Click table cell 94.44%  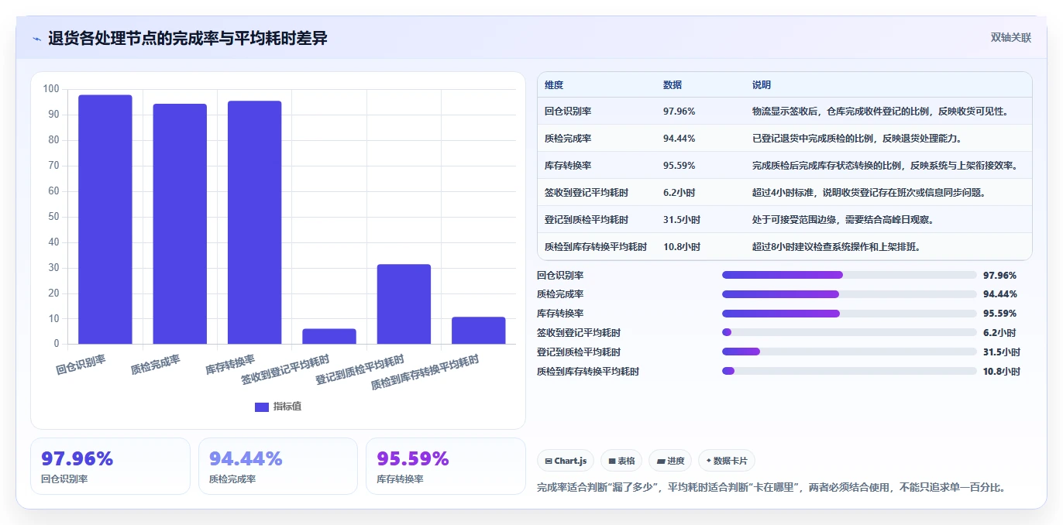point(679,139)
